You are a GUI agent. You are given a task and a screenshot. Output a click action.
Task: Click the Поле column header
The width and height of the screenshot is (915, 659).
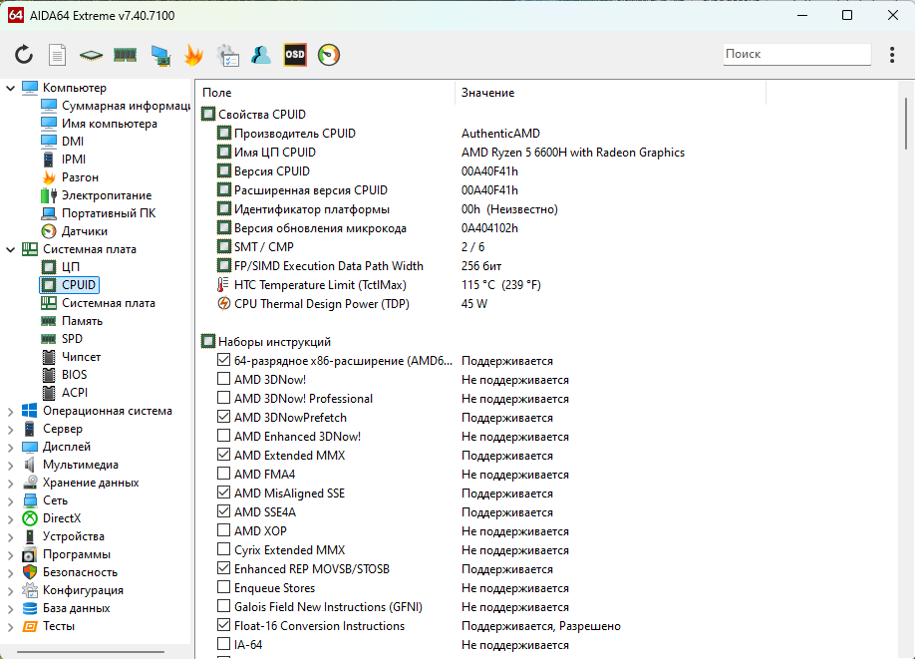point(324,93)
